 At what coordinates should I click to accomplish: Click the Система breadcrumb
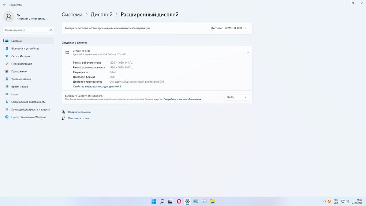(x=72, y=15)
